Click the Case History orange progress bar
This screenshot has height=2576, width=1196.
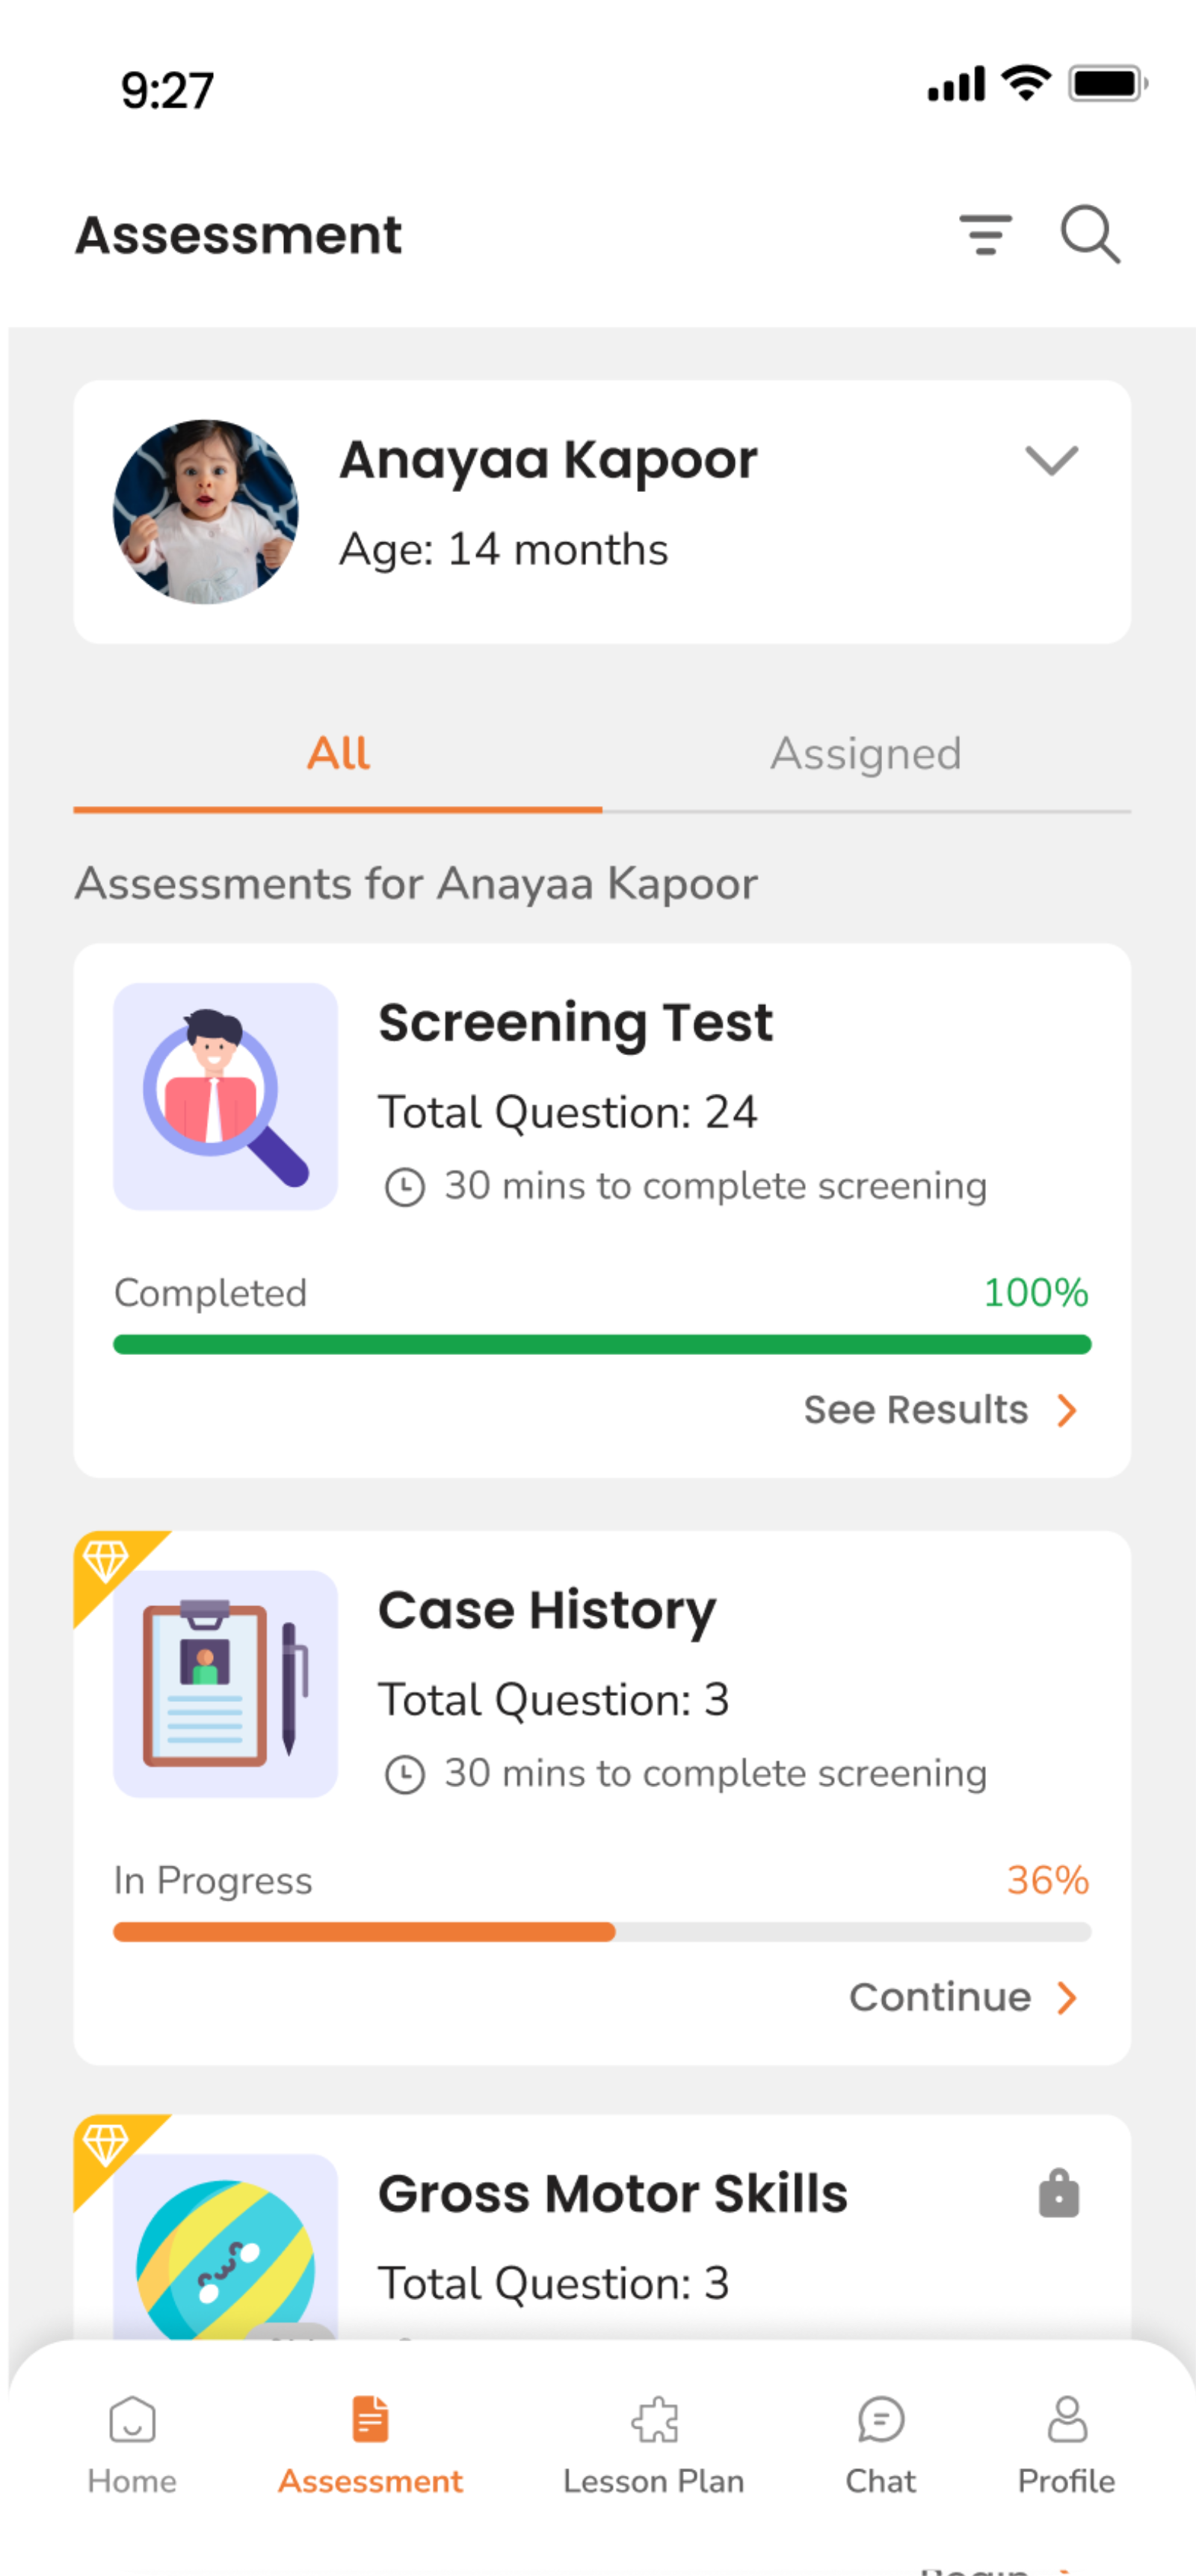pyautogui.click(x=364, y=1932)
